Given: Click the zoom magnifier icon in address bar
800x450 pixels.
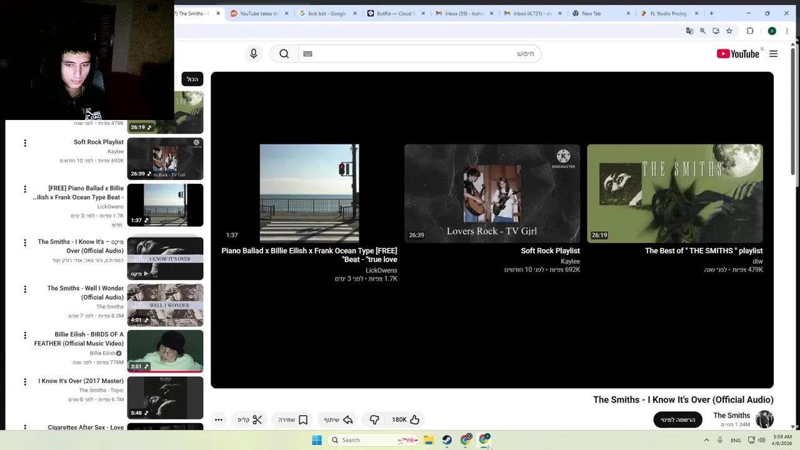Looking at the screenshot, I should point(702,31).
